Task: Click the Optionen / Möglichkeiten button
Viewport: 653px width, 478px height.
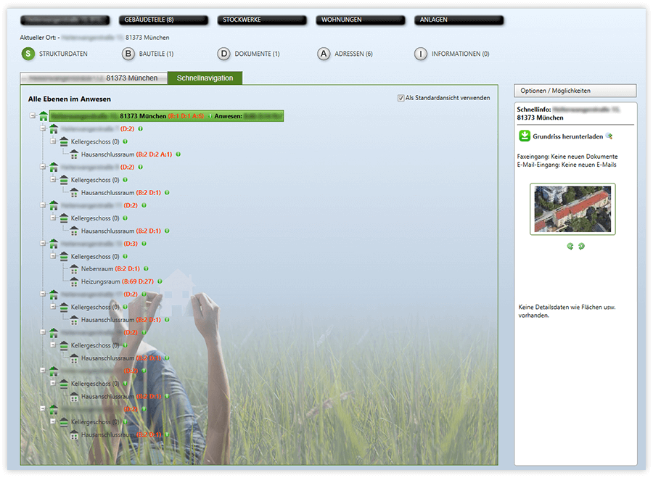Action: click(575, 91)
